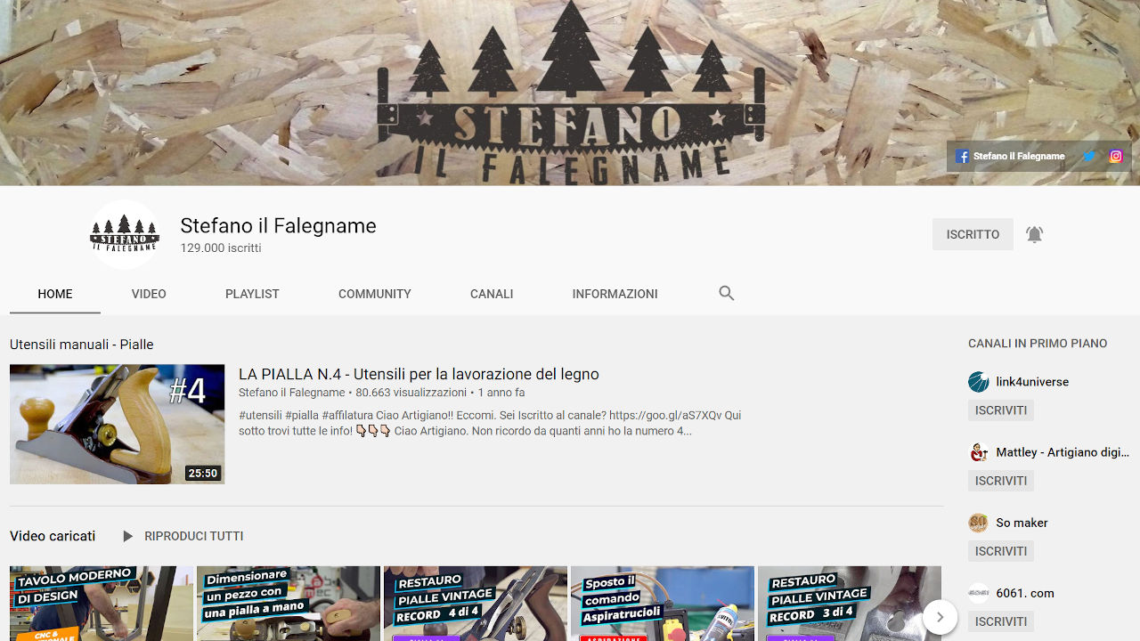1140x641 pixels.
Task: Open the Utensili manuali - Pialle section heading
Action: [81, 345]
